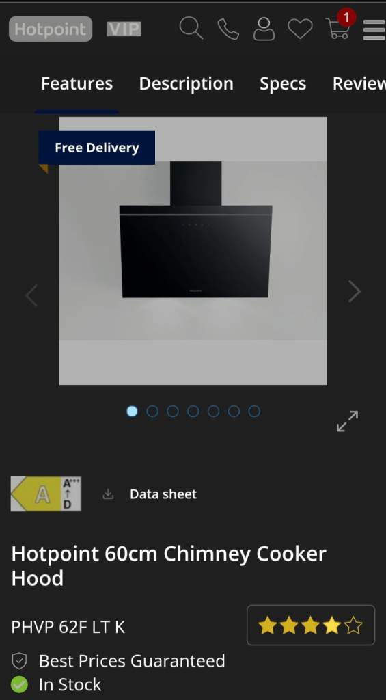Select the fourth image carousel dot
Viewport: 386px width, 700px height.
(x=193, y=411)
